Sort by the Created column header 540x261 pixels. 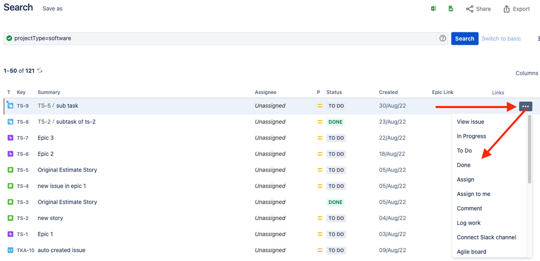pyautogui.click(x=388, y=92)
